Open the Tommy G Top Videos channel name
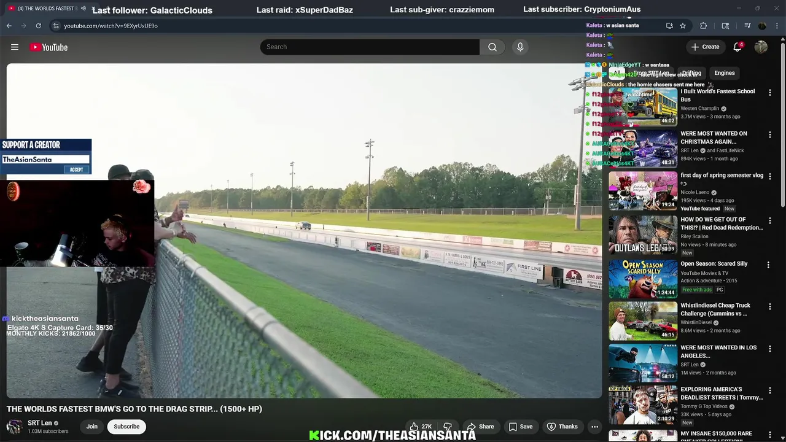 [704, 406]
